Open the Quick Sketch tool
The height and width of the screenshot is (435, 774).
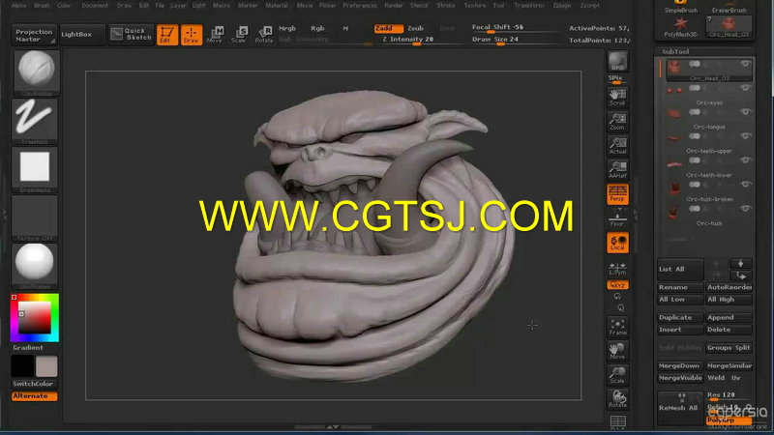pyautogui.click(x=132, y=34)
